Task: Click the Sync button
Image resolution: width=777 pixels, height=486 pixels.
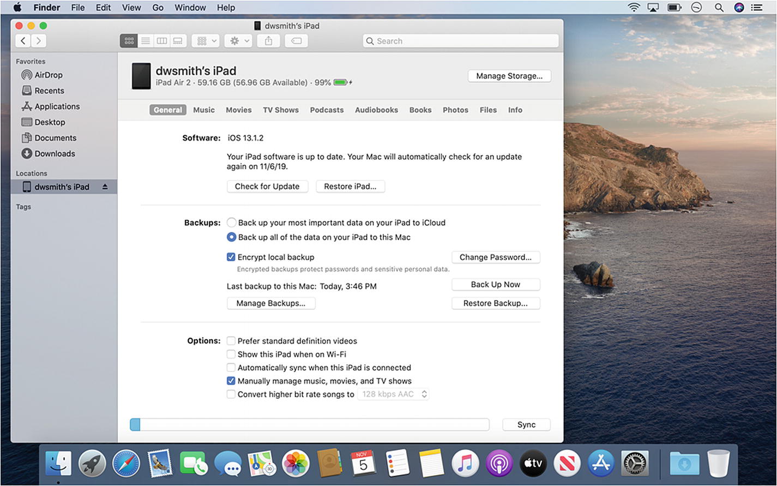Action: [526, 424]
